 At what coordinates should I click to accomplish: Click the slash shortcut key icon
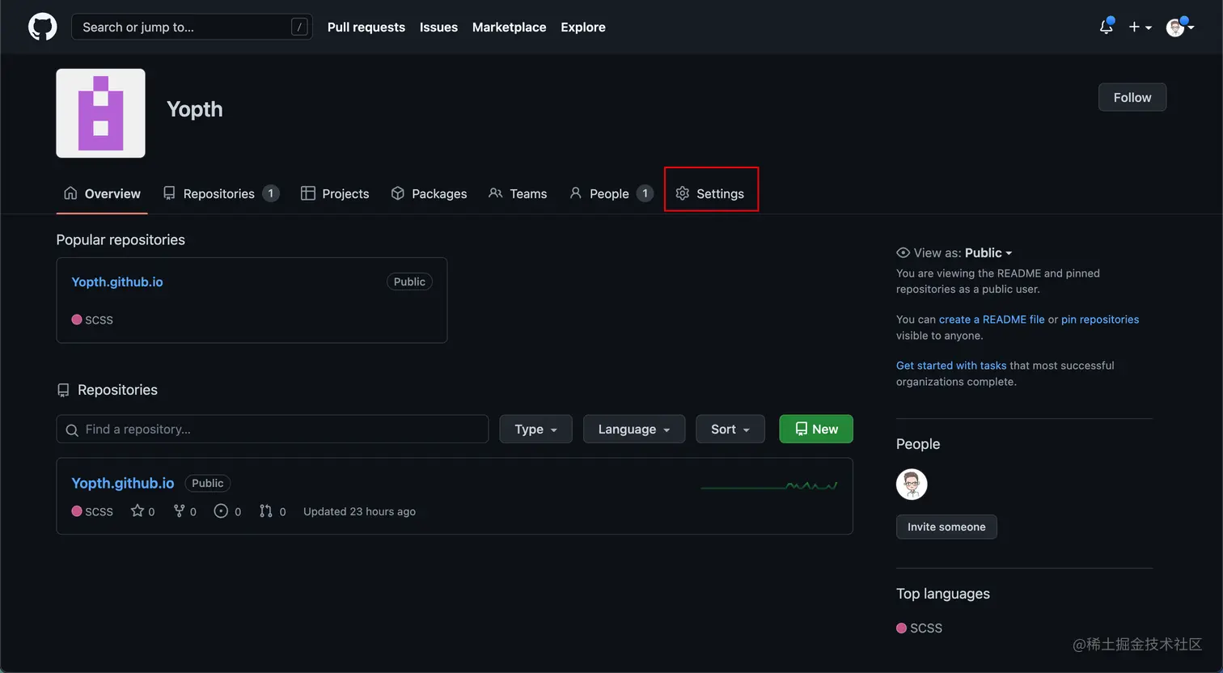click(x=299, y=27)
